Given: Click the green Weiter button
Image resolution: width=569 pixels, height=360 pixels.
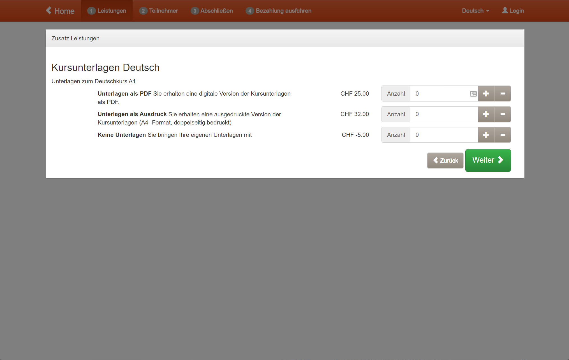Looking at the screenshot, I should point(488,160).
